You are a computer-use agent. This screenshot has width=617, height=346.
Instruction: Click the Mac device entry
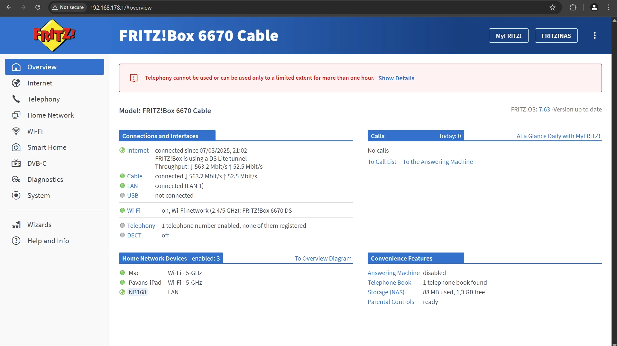point(134,273)
